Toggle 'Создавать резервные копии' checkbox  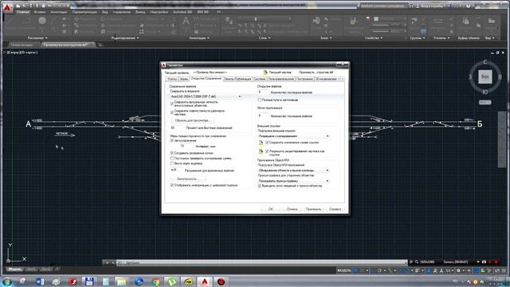point(172,153)
